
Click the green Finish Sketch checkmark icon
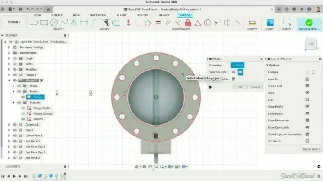point(309,23)
